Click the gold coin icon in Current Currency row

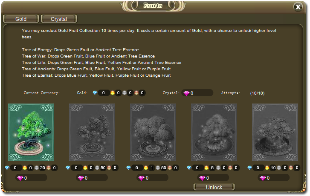coord(113,93)
